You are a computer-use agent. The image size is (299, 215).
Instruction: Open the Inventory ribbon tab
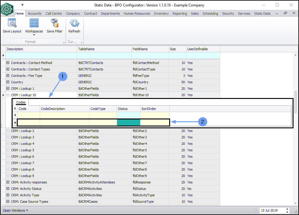[x=161, y=13]
